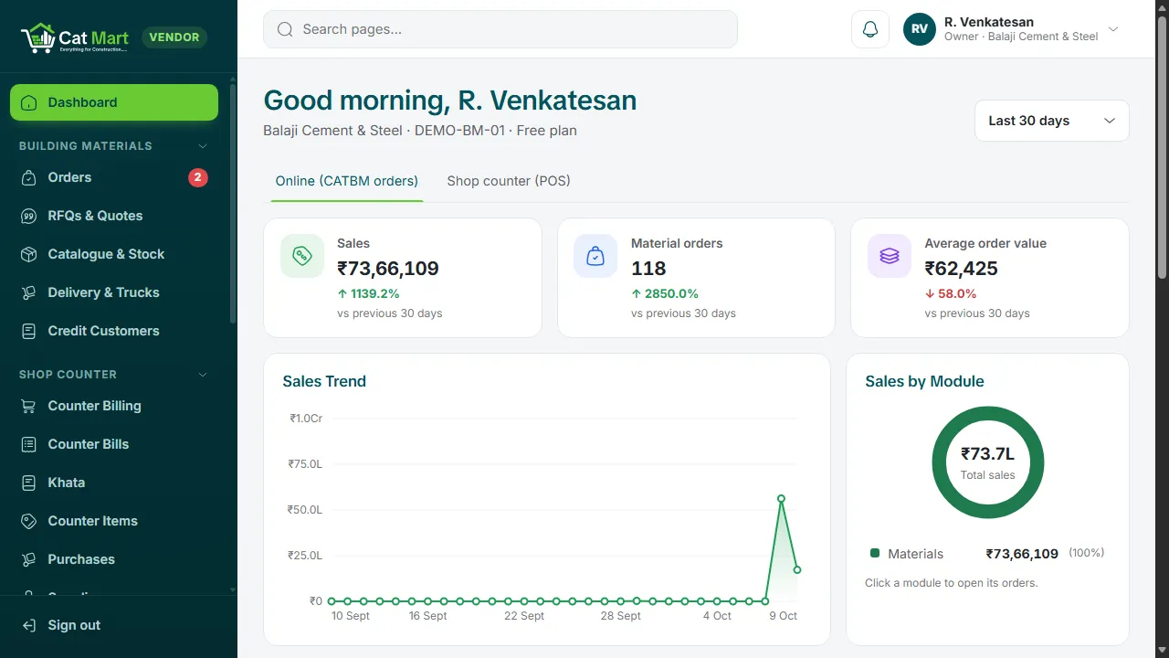
Task: Click the ₹1.0Cr axis label
Action: [x=306, y=419]
